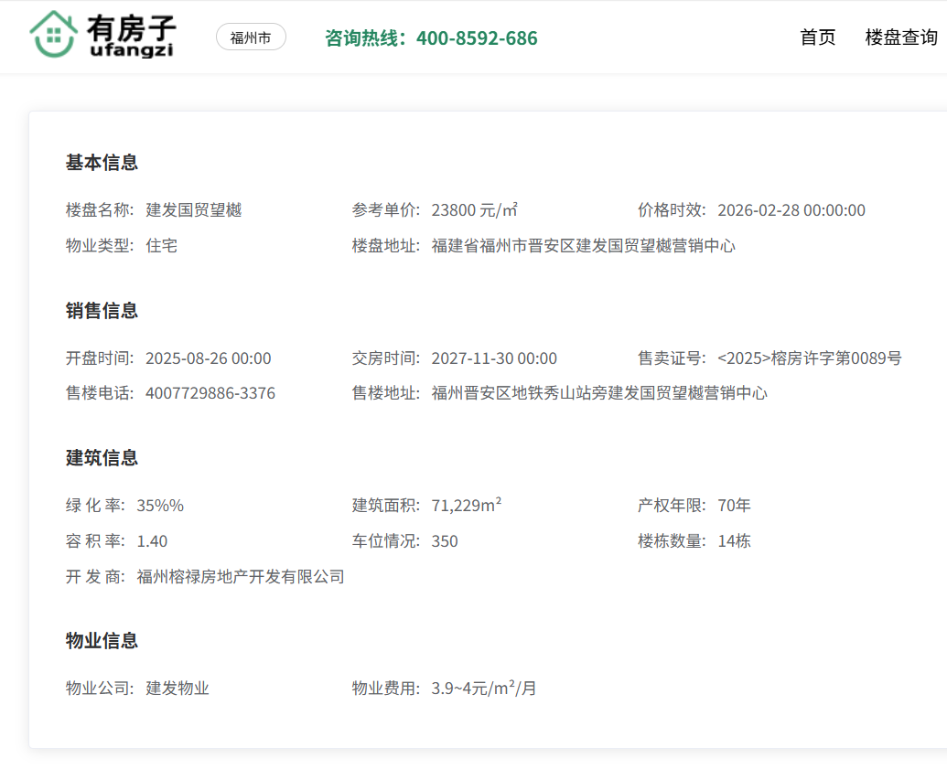This screenshot has width=947, height=769.
Task: Click the hotline number 400-8592-686
Action: pyautogui.click(x=476, y=38)
